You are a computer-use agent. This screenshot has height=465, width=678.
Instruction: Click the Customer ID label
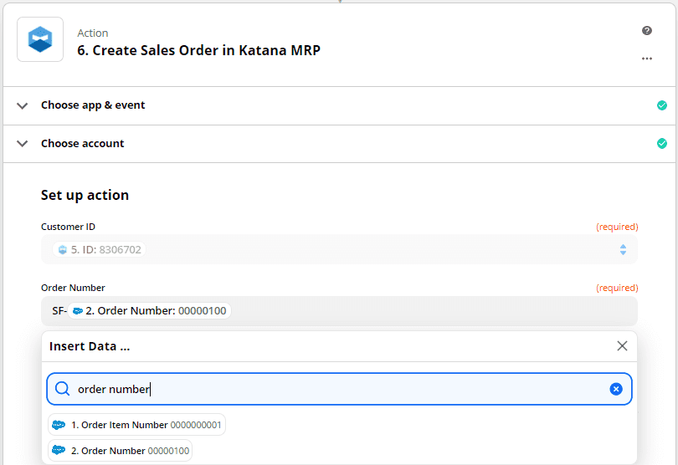tap(68, 227)
